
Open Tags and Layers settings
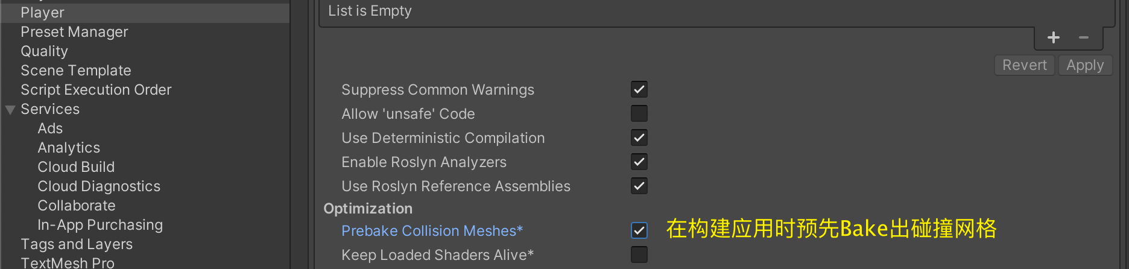77,244
